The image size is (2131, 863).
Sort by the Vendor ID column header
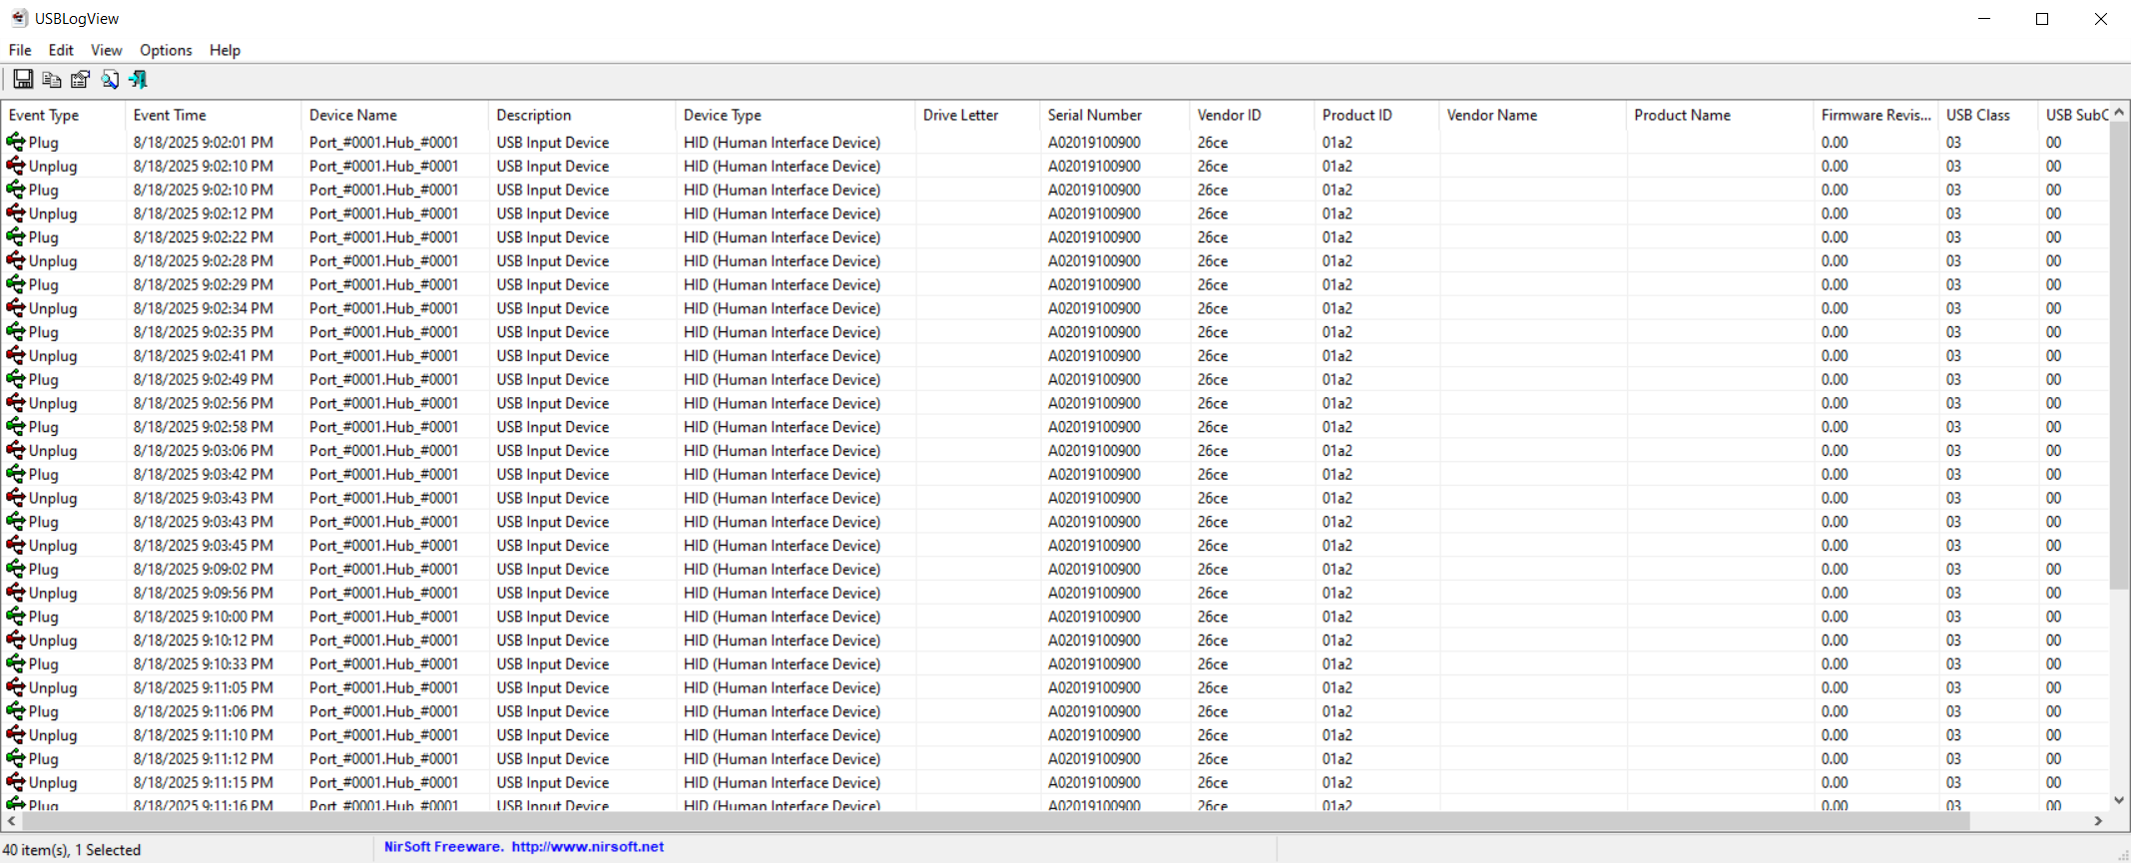(x=1252, y=115)
